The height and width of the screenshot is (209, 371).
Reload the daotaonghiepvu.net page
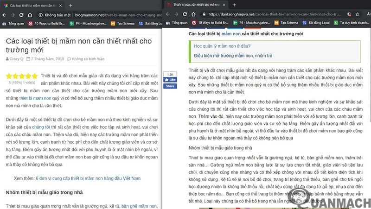(x=184, y=14)
